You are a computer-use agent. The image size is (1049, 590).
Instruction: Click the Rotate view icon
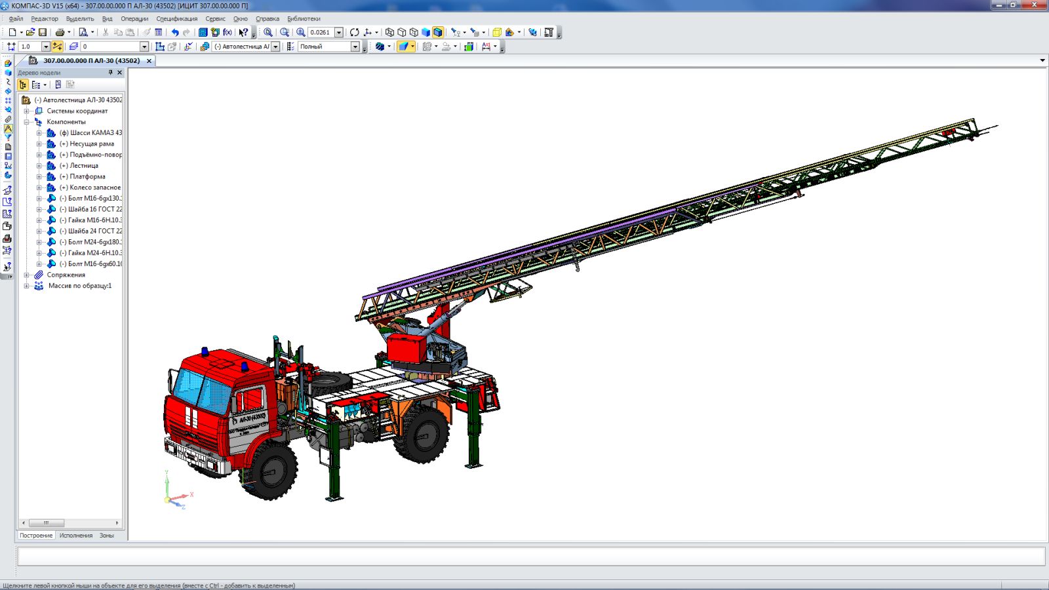[x=355, y=32]
